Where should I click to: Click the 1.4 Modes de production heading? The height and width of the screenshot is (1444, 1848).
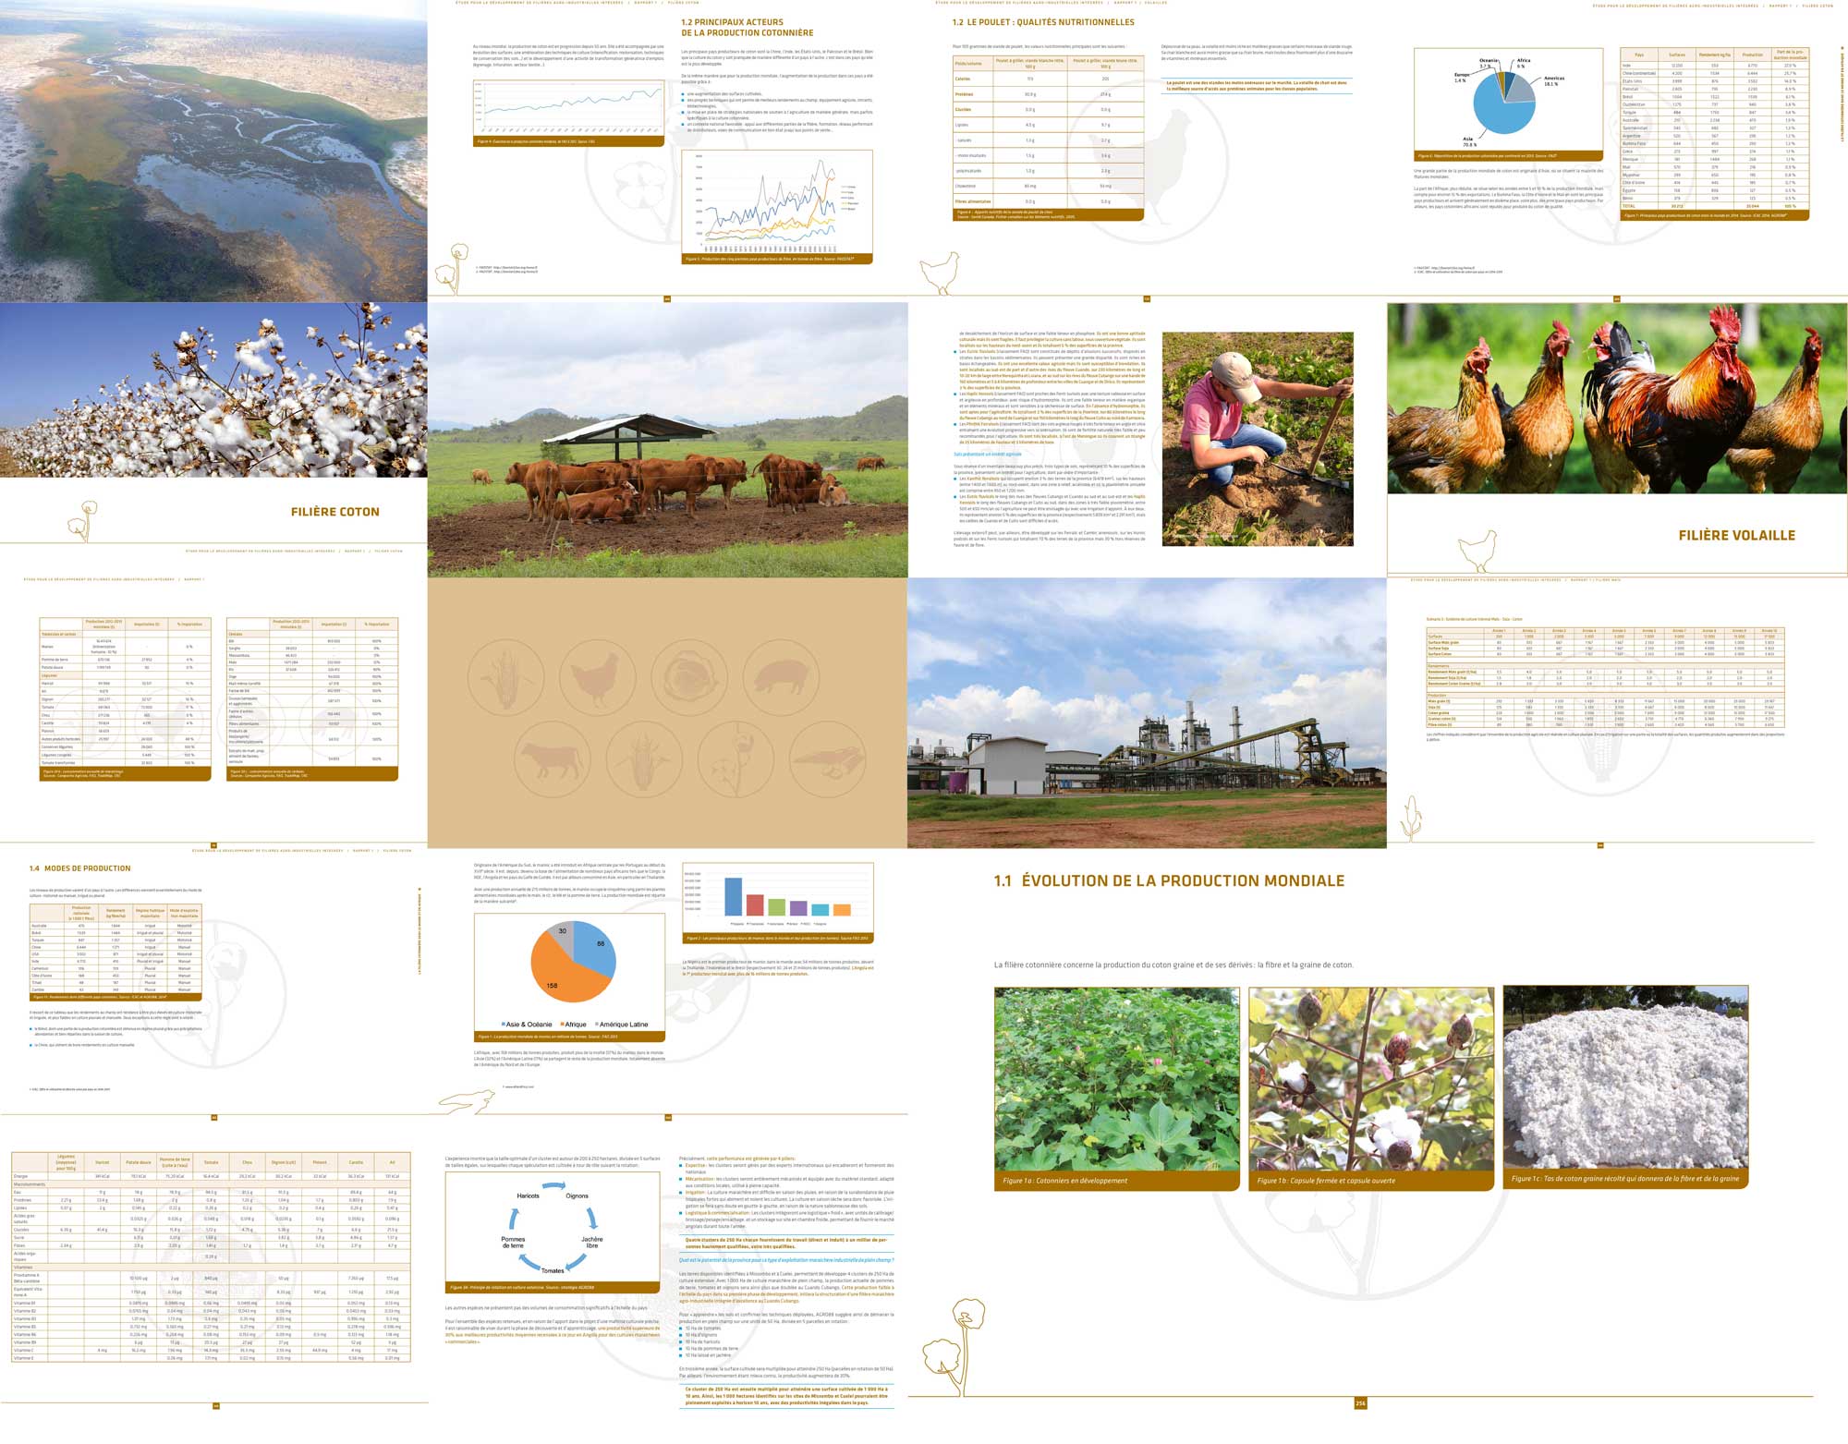(80, 868)
